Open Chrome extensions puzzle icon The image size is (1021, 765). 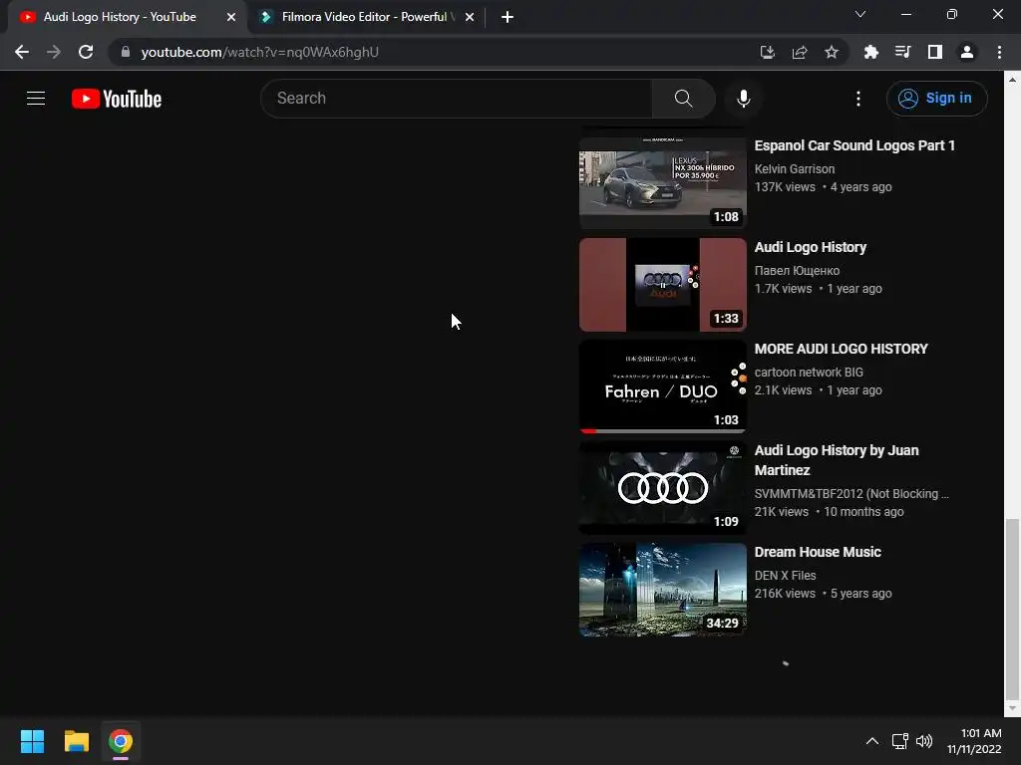(x=871, y=52)
